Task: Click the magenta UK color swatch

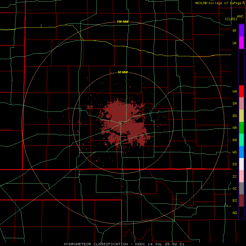Action: pos(241,43)
